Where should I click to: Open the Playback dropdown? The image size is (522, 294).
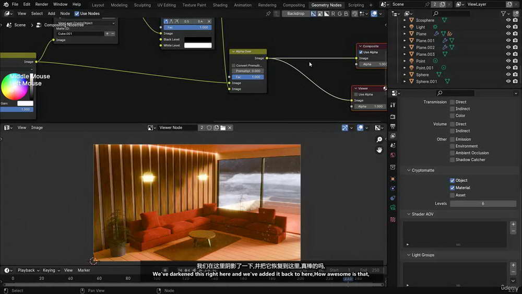pos(28,270)
